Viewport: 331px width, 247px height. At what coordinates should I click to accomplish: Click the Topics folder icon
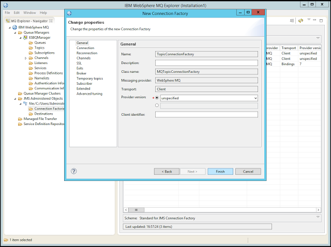click(x=31, y=48)
